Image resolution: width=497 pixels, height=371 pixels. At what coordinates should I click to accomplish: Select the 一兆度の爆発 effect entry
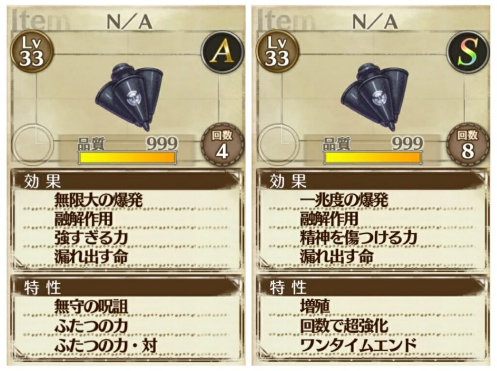tap(344, 200)
